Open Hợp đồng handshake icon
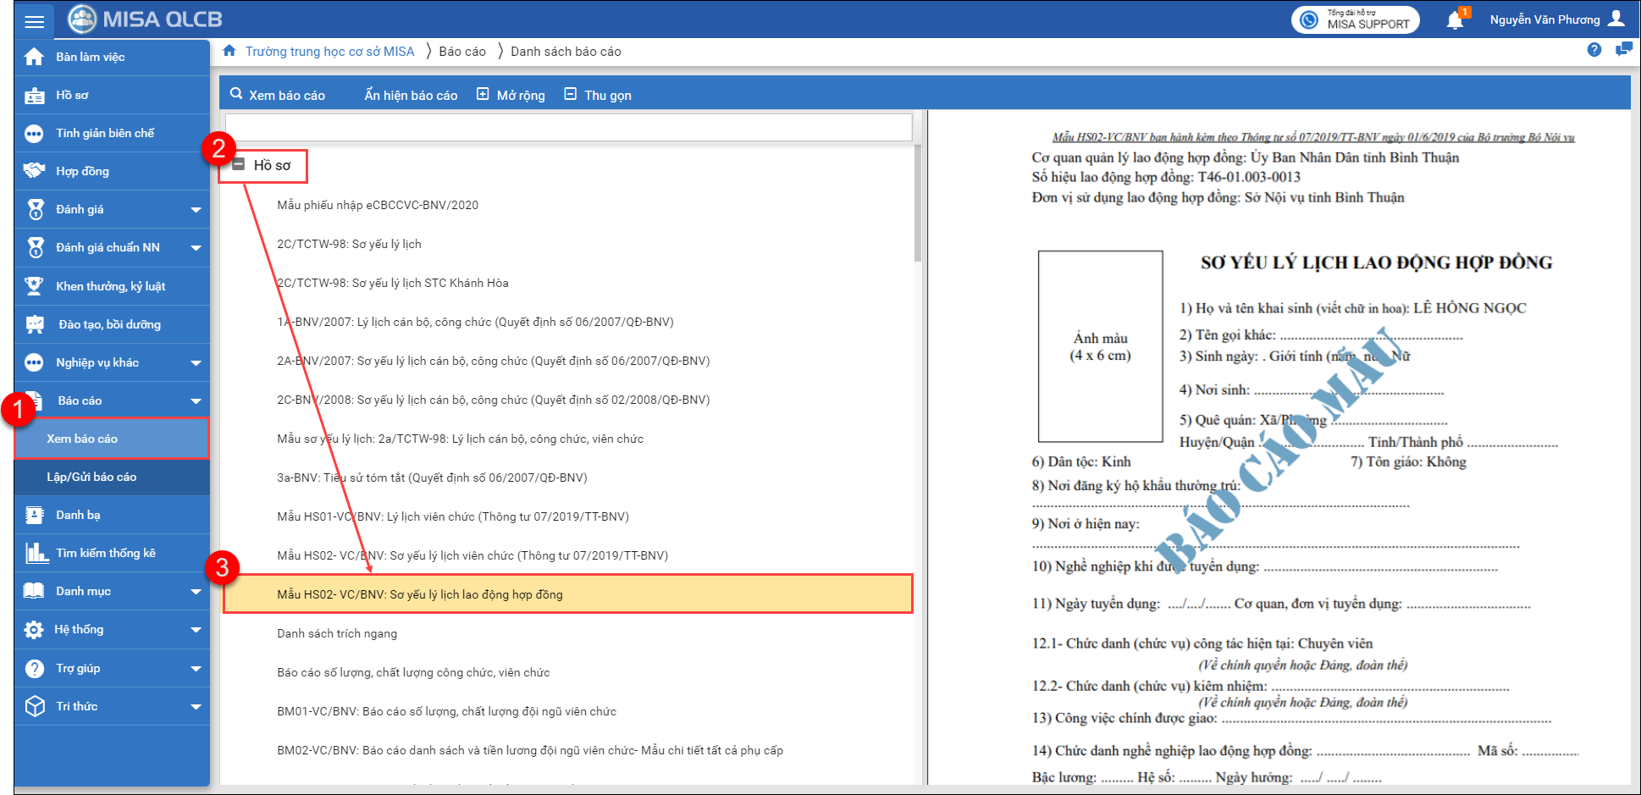The width and height of the screenshot is (1641, 795). pyautogui.click(x=34, y=171)
